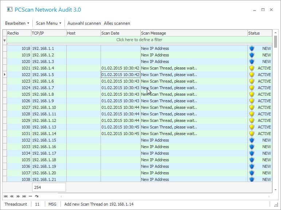Click 'Click here to define a filter' row

click(139, 40)
